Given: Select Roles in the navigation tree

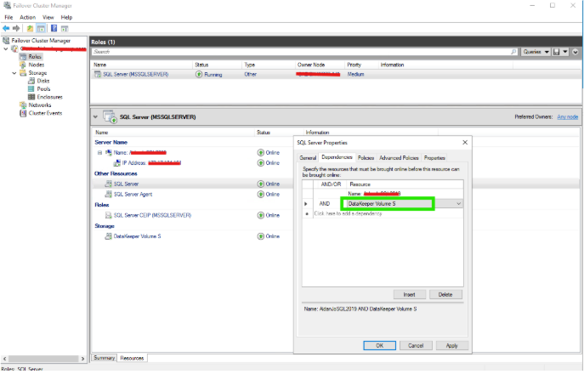Looking at the screenshot, I should tap(35, 57).
